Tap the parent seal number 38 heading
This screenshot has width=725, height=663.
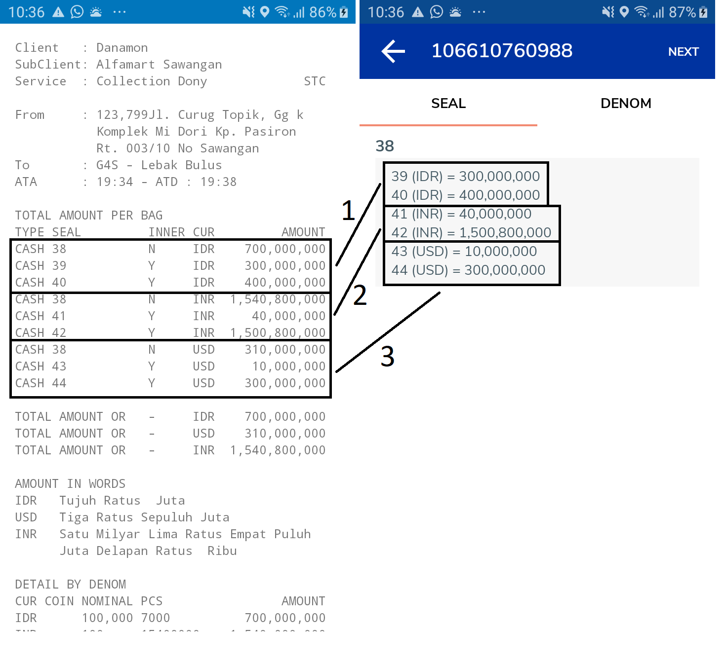[x=385, y=146]
